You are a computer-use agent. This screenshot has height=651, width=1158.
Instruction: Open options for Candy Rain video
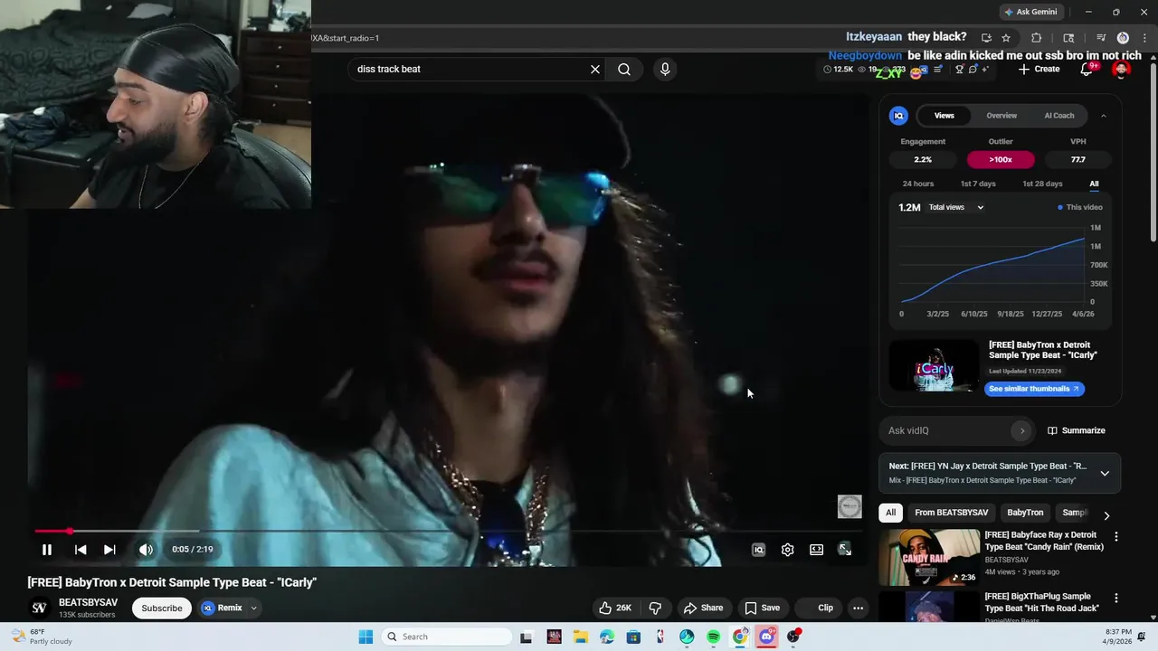[x=1115, y=537]
